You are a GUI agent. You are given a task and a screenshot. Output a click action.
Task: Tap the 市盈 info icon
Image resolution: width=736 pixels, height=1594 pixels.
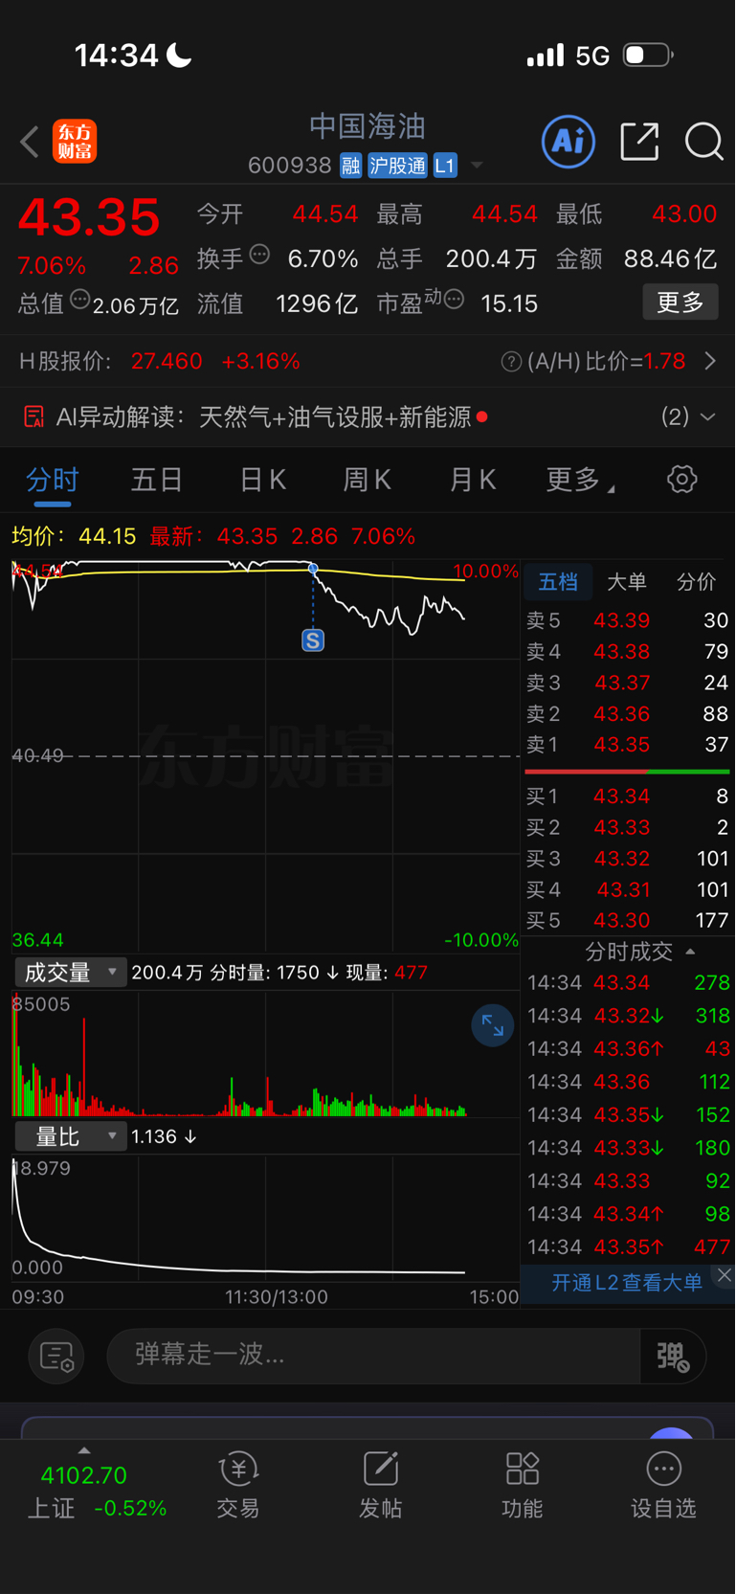click(x=455, y=301)
